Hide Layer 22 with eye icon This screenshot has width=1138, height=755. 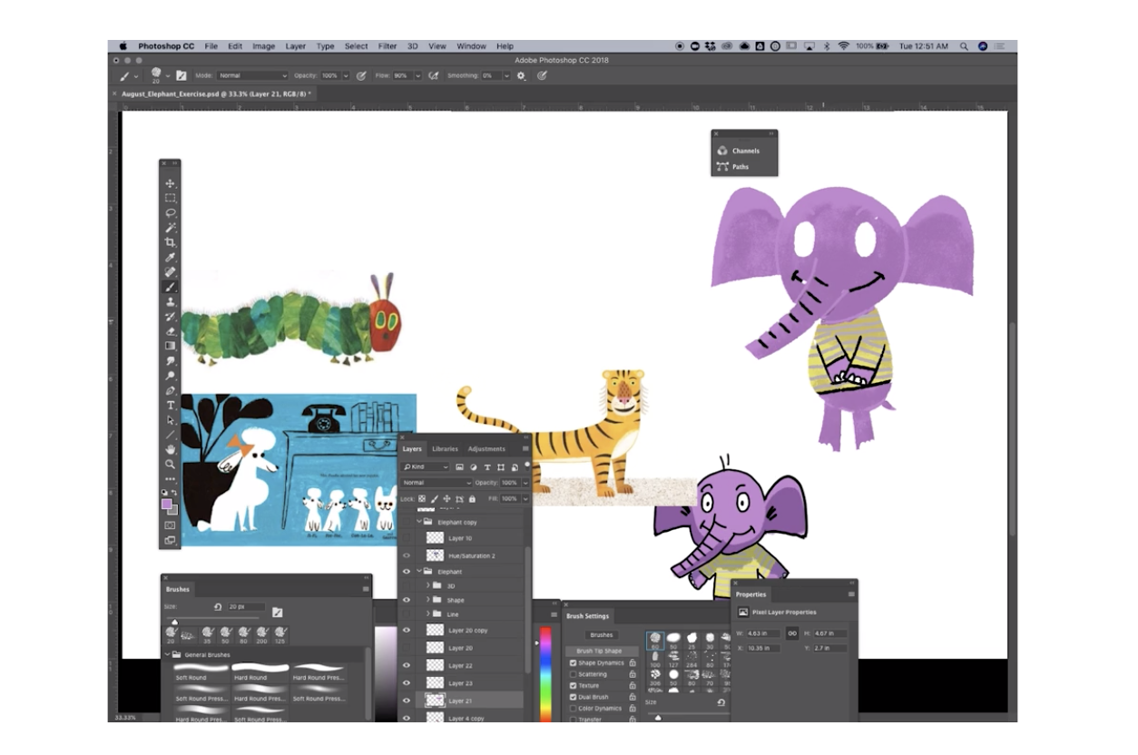click(x=407, y=665)
